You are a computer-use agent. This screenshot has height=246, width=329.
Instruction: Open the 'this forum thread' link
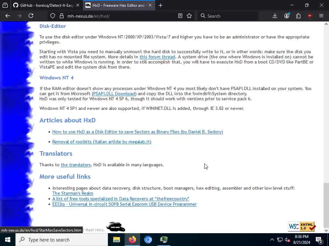(157, 57)
